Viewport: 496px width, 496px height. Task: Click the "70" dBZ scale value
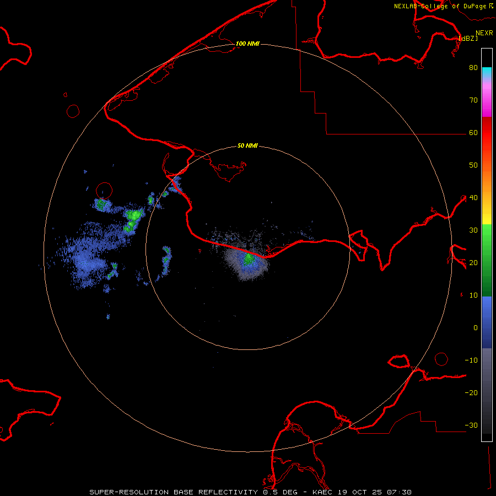click(473, 100)
